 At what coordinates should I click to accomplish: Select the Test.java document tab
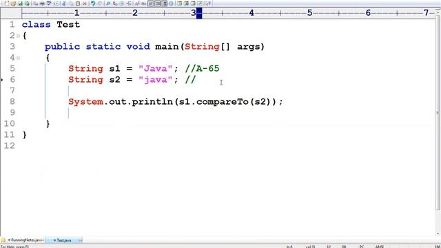pyautogui.click(x=63, y=240)
